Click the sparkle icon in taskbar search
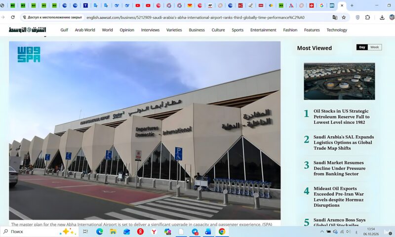The image size is (395, 237). point(67,232)
